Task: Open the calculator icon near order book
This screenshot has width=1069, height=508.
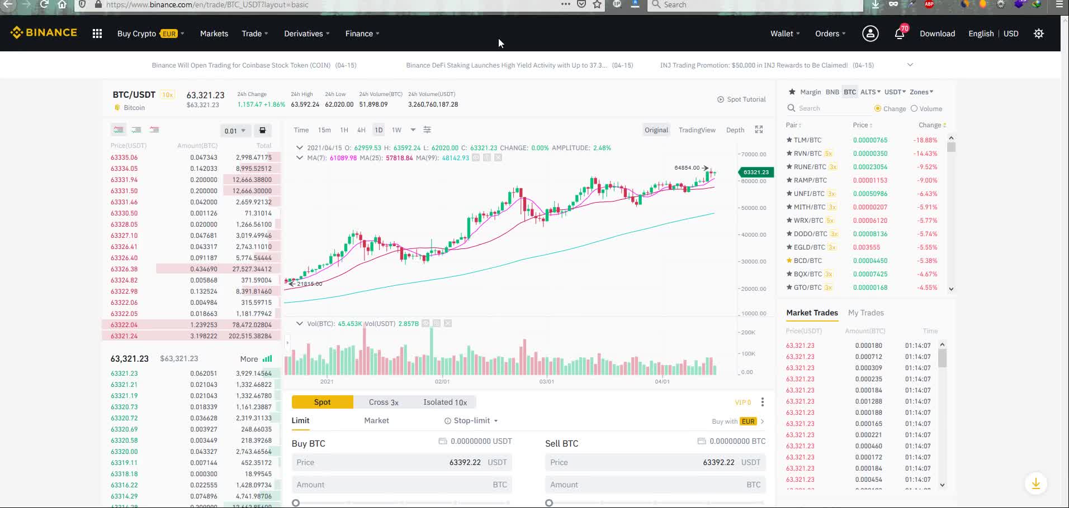Action: (262, 130)
